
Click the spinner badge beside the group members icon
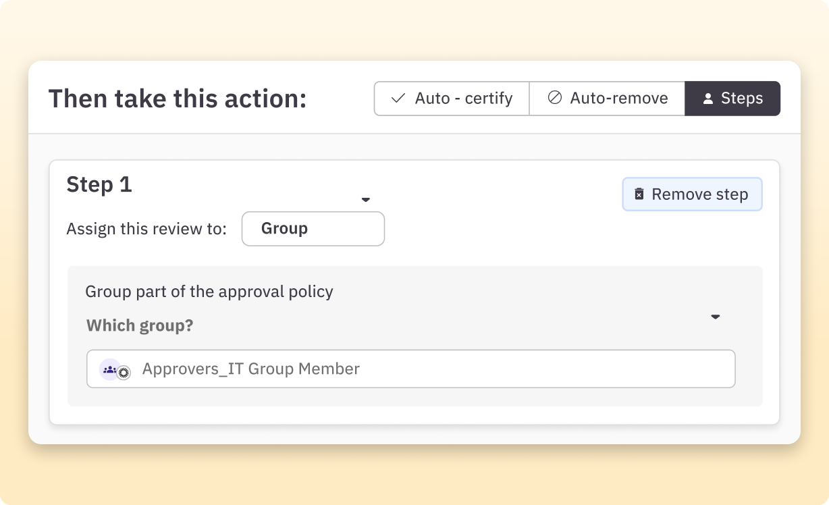pyautogui.click(x=124, y=371)
